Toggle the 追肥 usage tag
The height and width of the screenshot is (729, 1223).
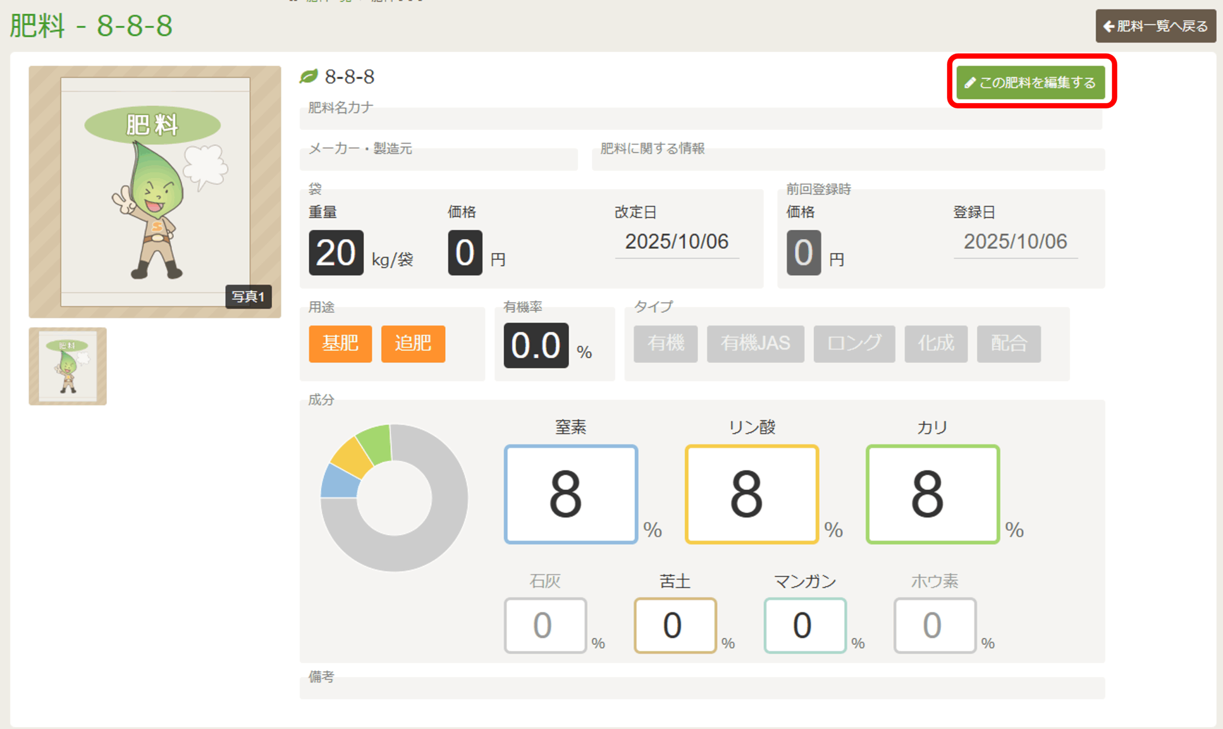413,344
